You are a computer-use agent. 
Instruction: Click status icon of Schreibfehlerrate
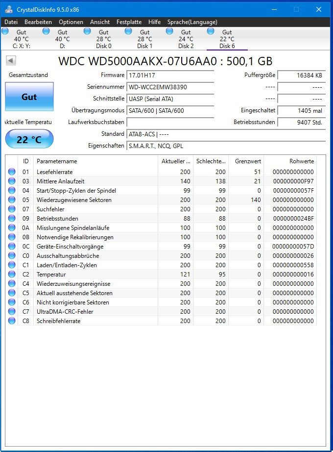click(12, 321)
